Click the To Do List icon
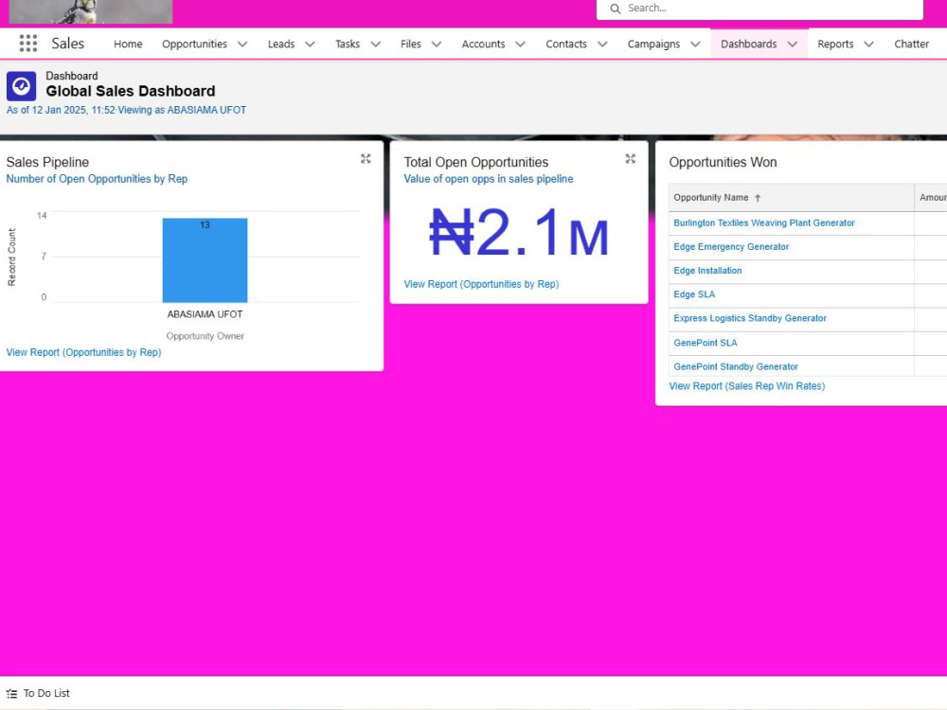 tap(11, 694)
